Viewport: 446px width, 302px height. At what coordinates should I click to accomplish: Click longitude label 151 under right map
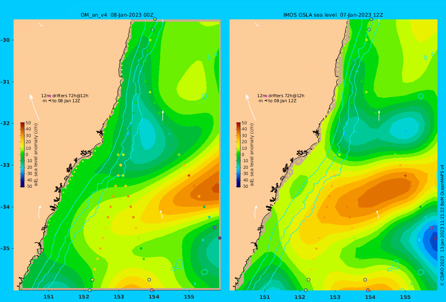265,297
